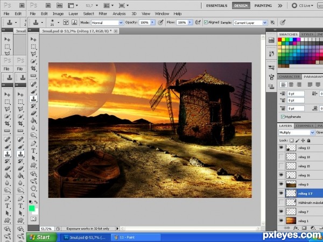The image size is (323, 242).
Task: Open the Flow slider arrow
Action: coord(190,22)
